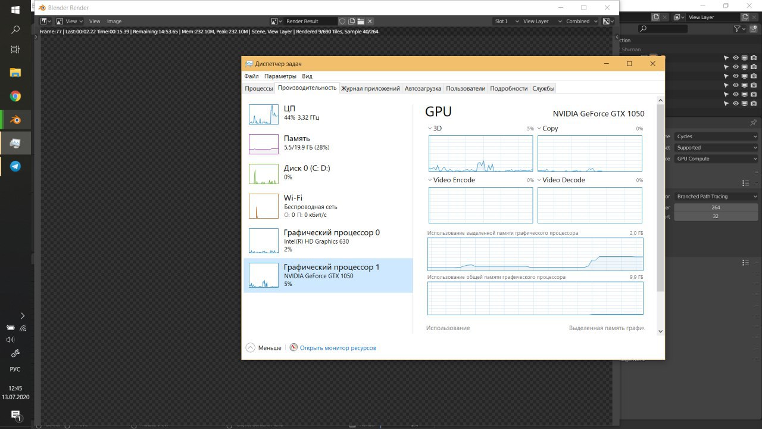
Task: Select Графический процессор 0 Intel HD Graphics
Action: 328,241
